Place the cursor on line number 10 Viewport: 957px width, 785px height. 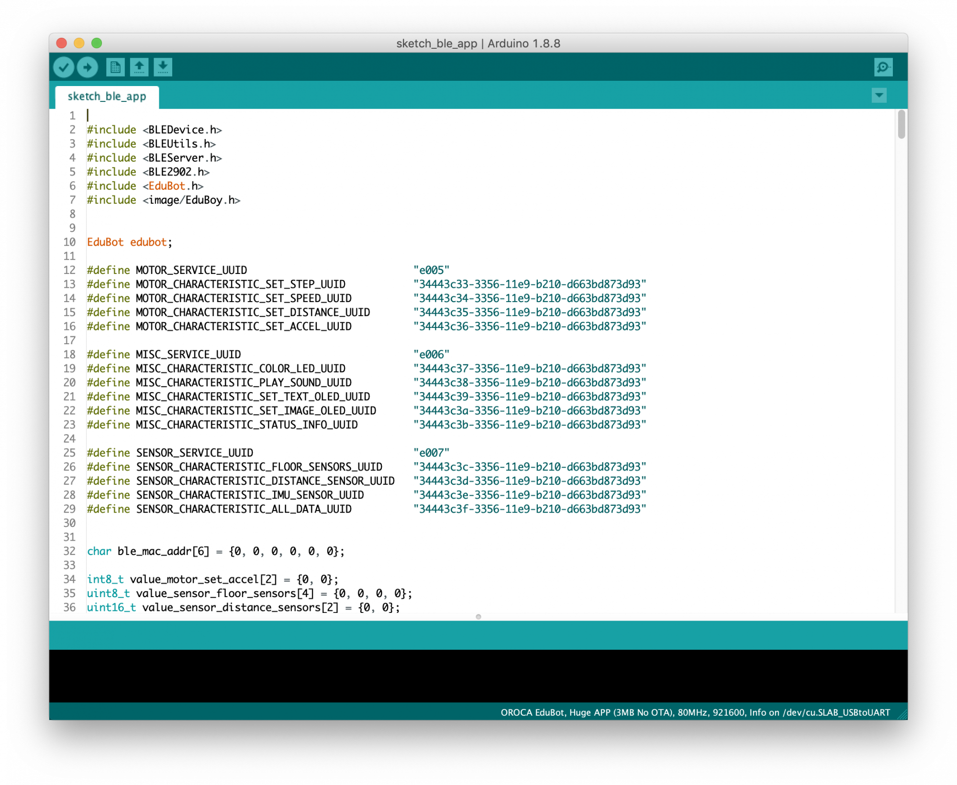[x=70, y=242]
